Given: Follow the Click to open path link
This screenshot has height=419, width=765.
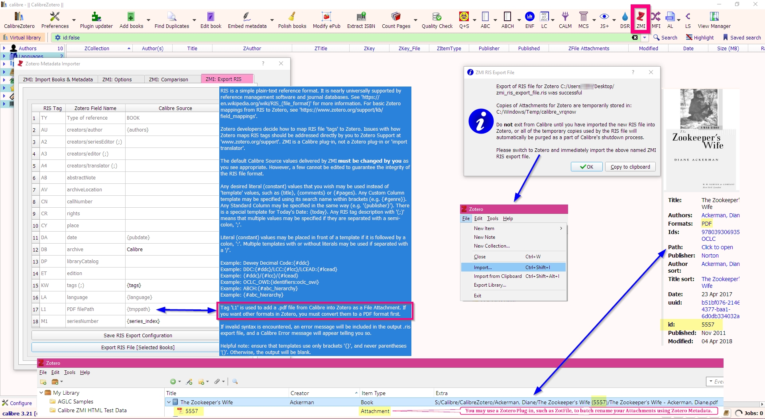Looking at the screenshot, I should pos(717,247).
